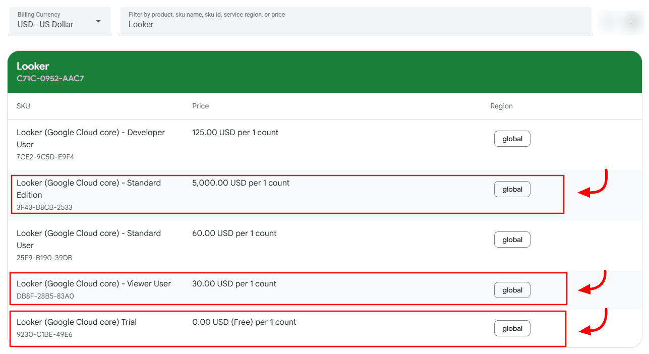The height and width of the screenshot is (354, 649).
Task: Select the Region column header
Action: (x=501, y=106)
